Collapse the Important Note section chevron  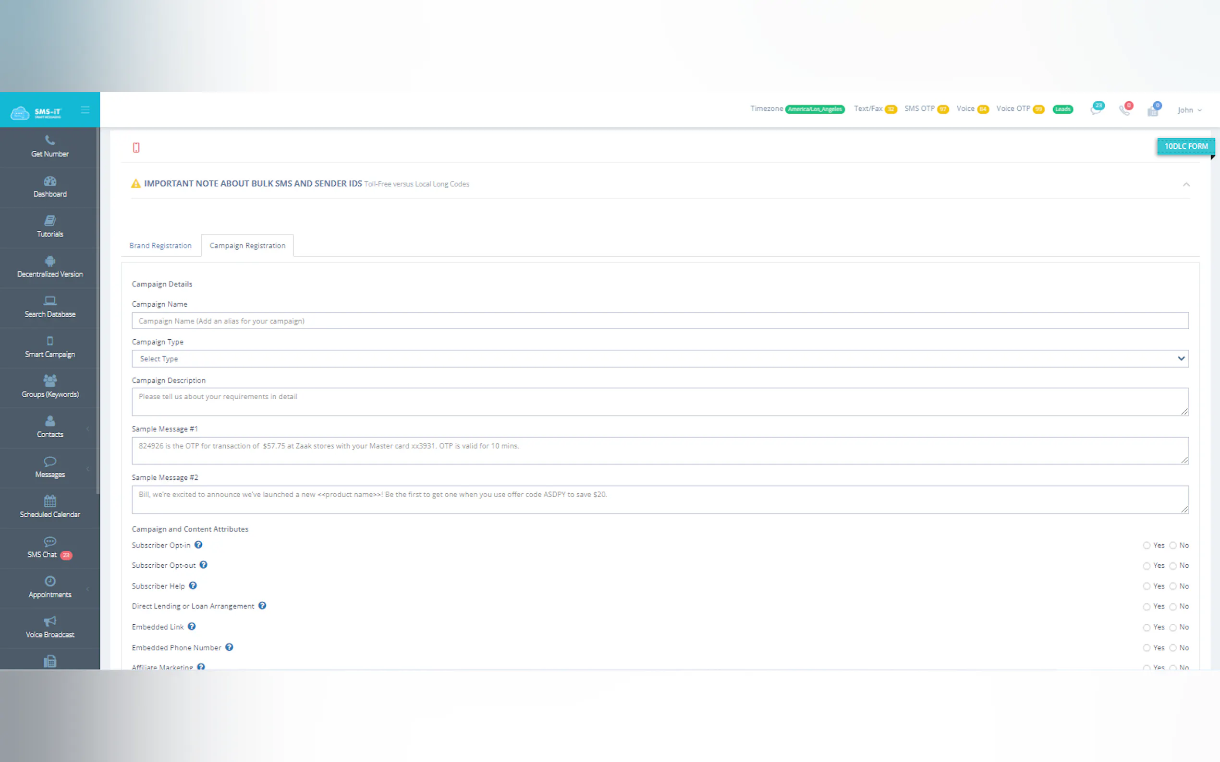pos(1186,184)
